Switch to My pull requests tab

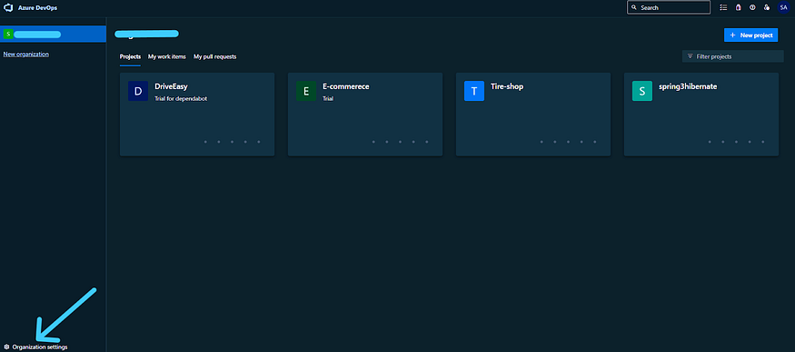(x=215, y=56)
